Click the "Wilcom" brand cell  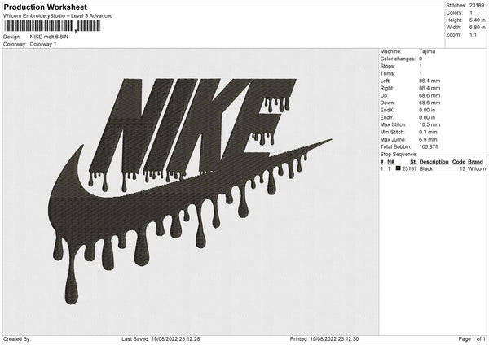tap(477, 168)
